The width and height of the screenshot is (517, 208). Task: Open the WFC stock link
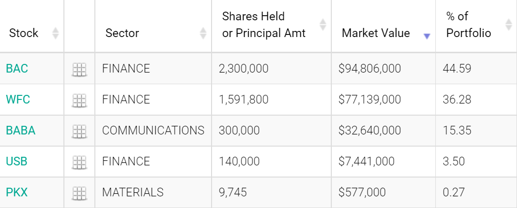click(18, 99)
